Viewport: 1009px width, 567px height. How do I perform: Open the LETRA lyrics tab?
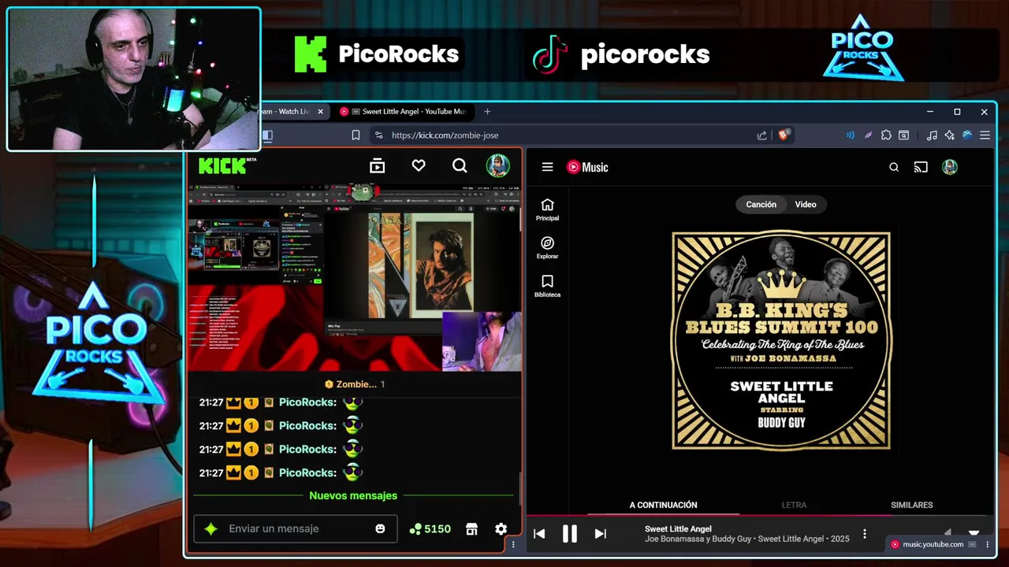click(x=794, y=505)
